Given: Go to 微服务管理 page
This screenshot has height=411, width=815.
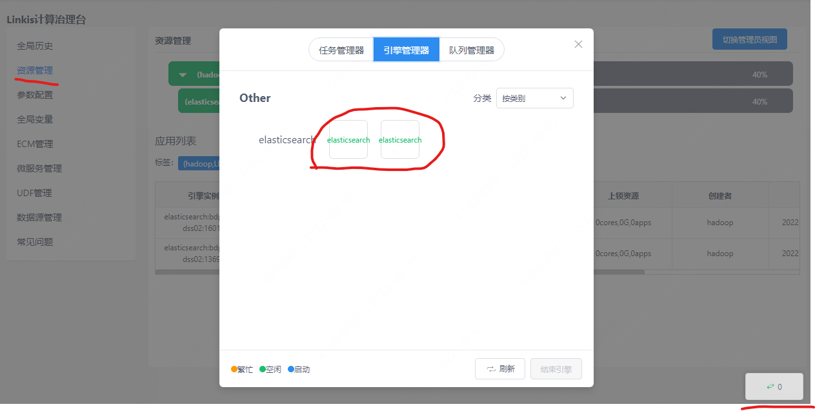Looking at the screenshot, I should pos(39,168).
